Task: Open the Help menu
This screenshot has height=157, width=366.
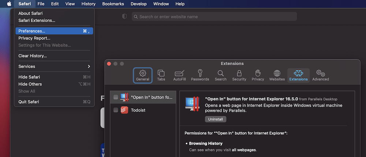Action: [x=180, y=4]
